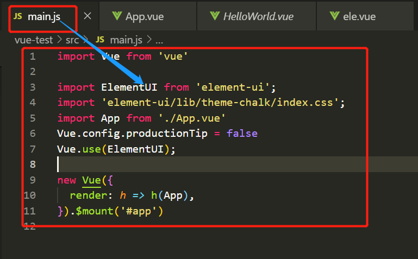Click the Vue icon on HelloWorld.vue tab

215,16
